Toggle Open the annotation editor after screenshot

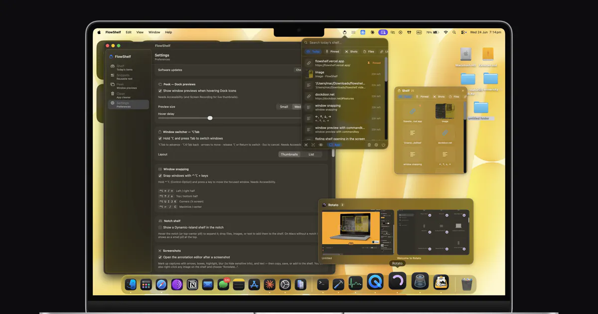[160, 257]
